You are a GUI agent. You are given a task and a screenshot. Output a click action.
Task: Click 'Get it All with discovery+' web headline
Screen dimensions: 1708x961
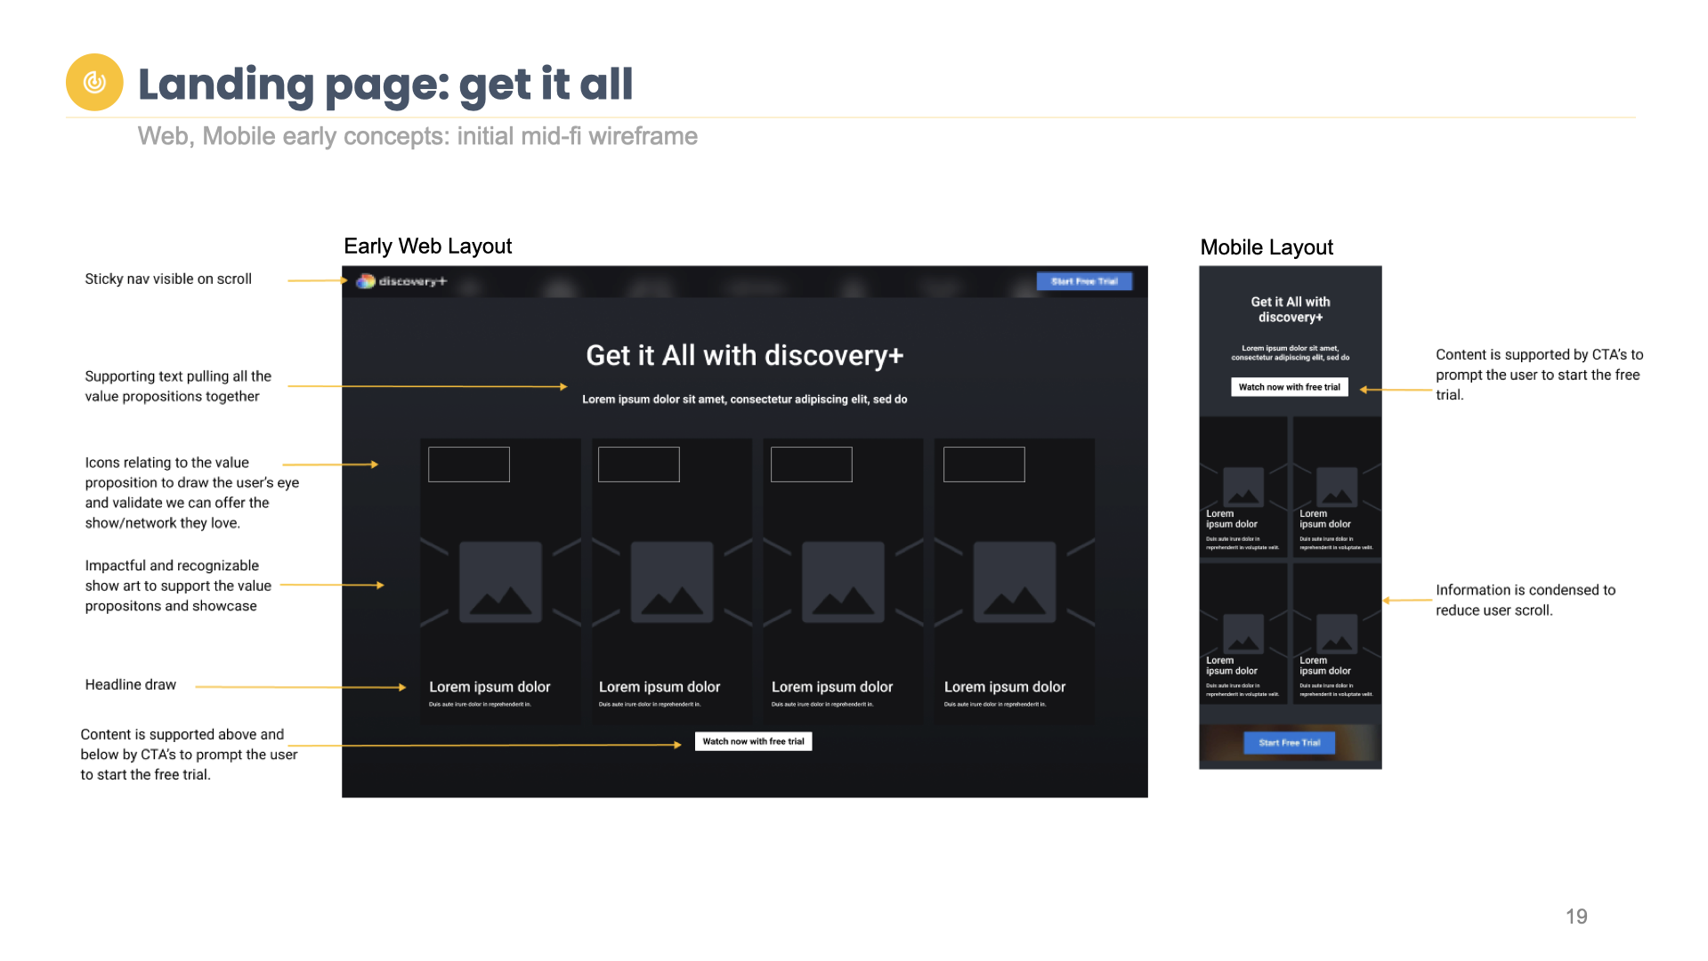pyautogui.click(x=745, y=356)
